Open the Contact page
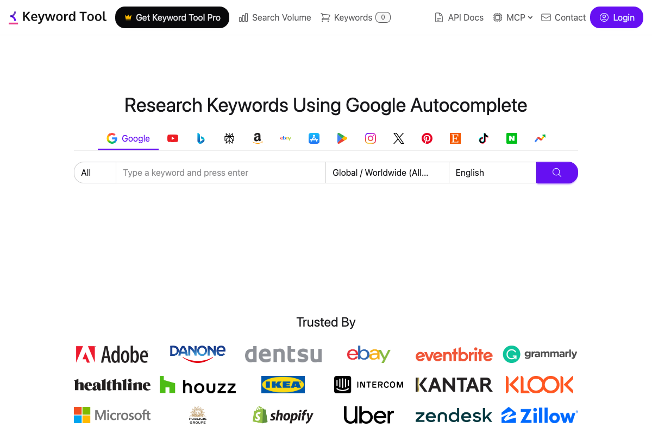Image resolution: width=652 pixels, height=434 pixels. [x=563, y=17]
